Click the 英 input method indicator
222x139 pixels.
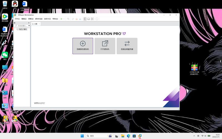click(x=198, y=136)
